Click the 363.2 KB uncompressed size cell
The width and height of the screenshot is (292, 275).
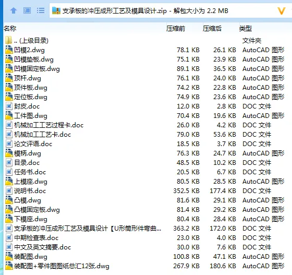pos(186,228)
